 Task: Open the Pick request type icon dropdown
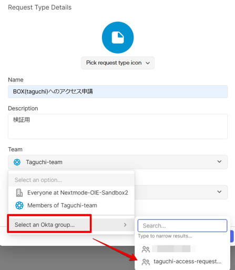click(x=118, y=63)
